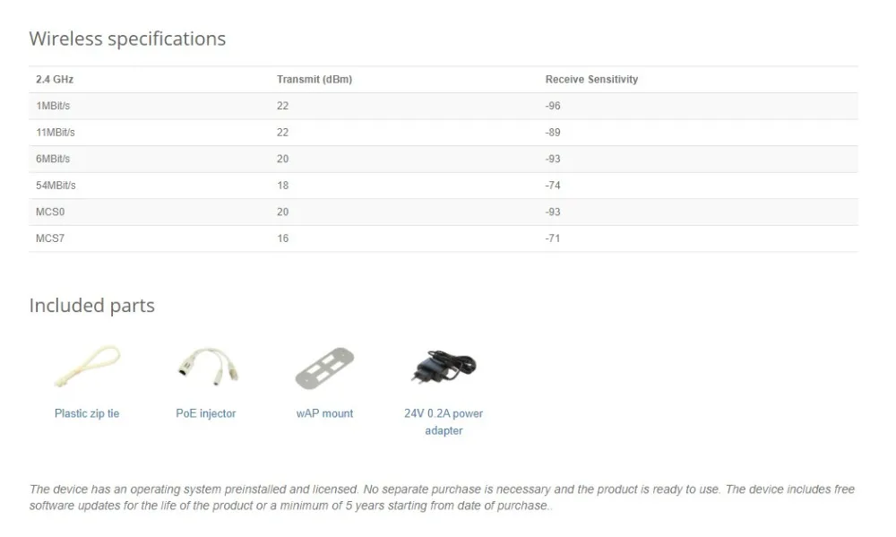Click the Wireless specifications heading
896x537 pixels.
(127, 39)
